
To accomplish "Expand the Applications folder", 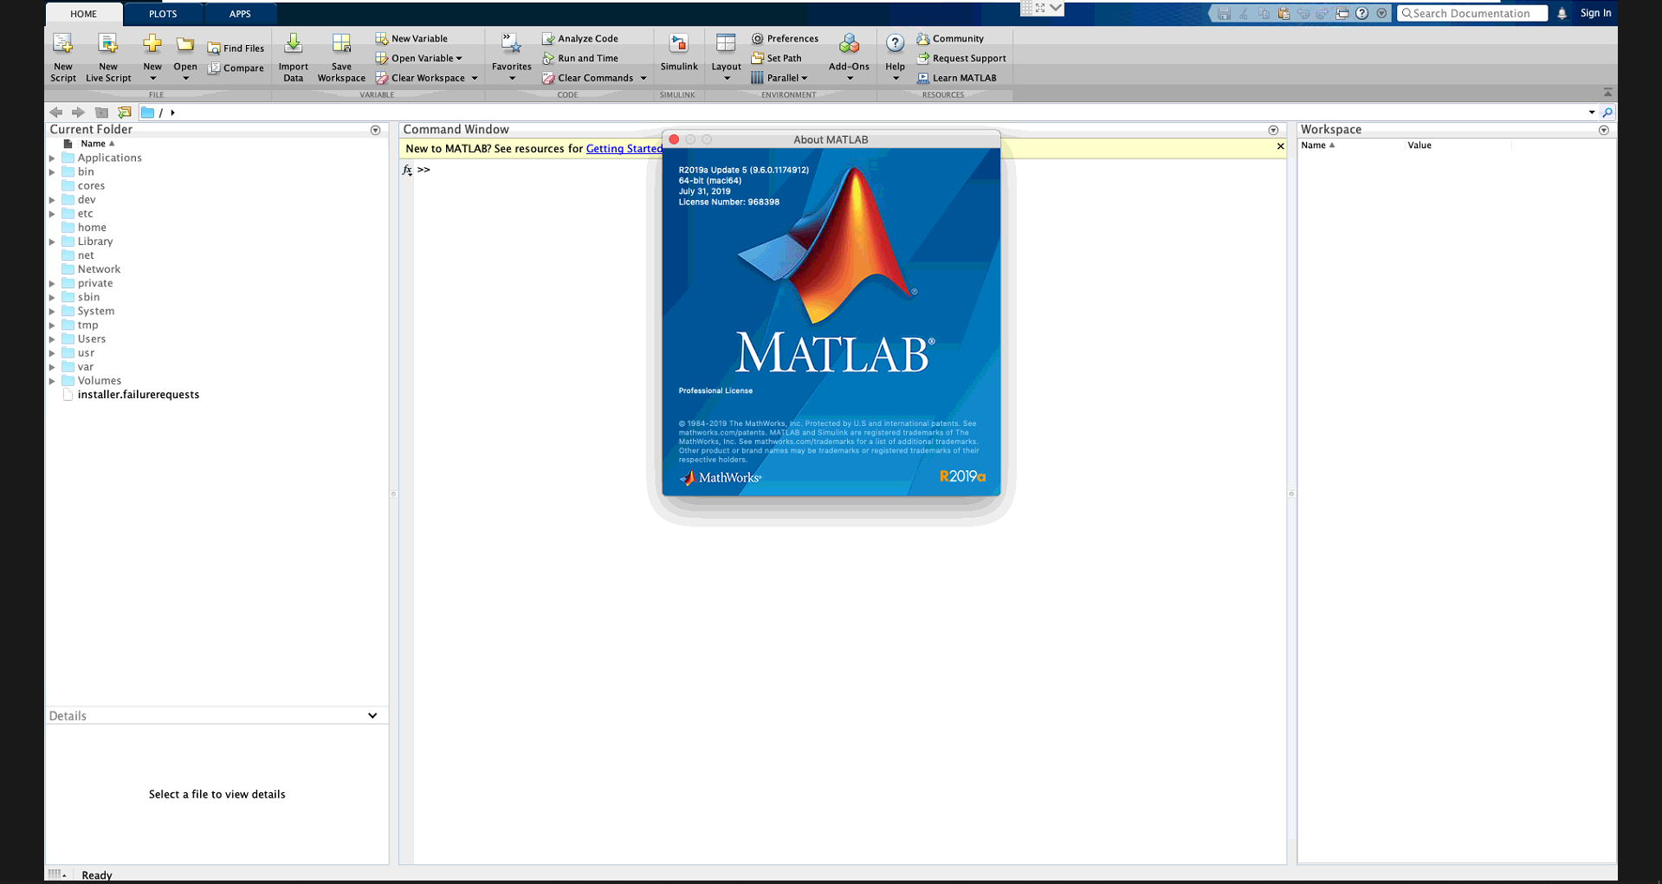I will (52, 158).
